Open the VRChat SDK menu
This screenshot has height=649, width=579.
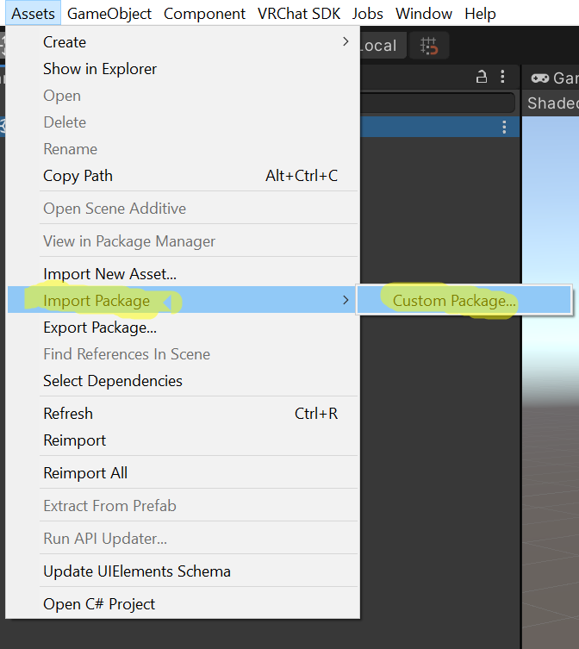tap(299, 14)
